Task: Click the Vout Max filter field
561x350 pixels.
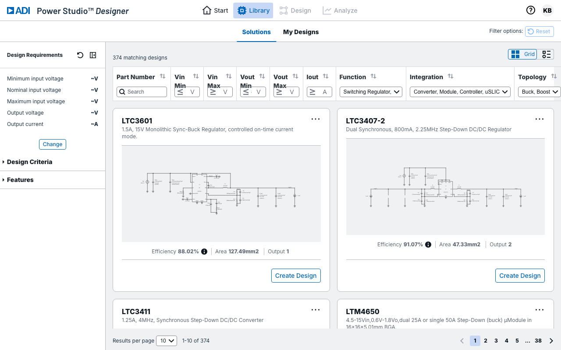Action: (x=286, y=92)
